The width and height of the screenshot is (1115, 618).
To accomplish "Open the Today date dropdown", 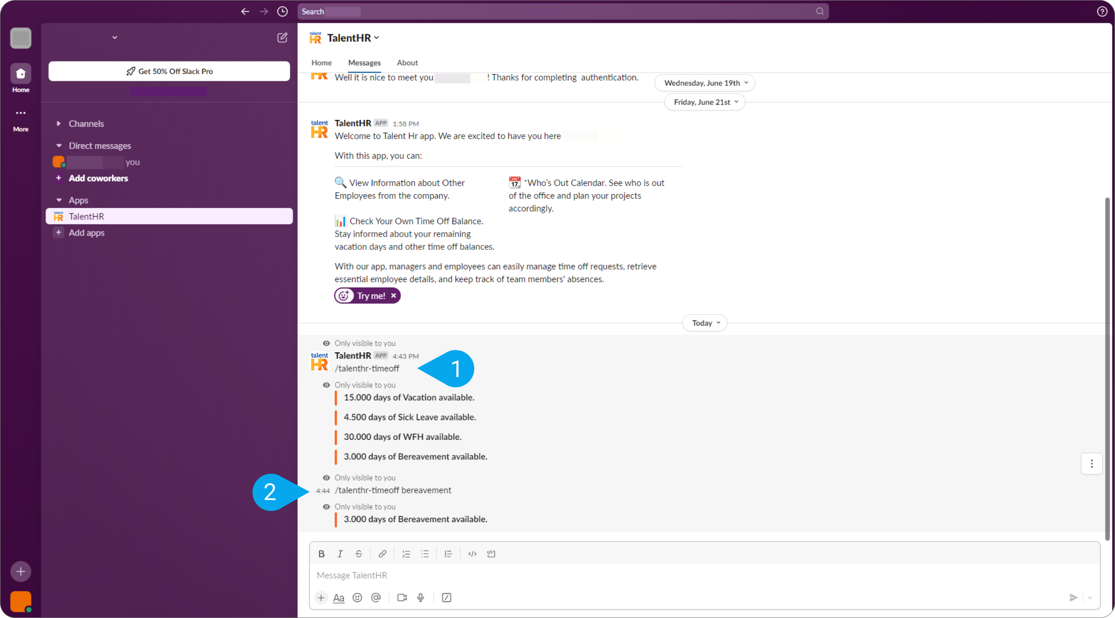I will [705, 323].
